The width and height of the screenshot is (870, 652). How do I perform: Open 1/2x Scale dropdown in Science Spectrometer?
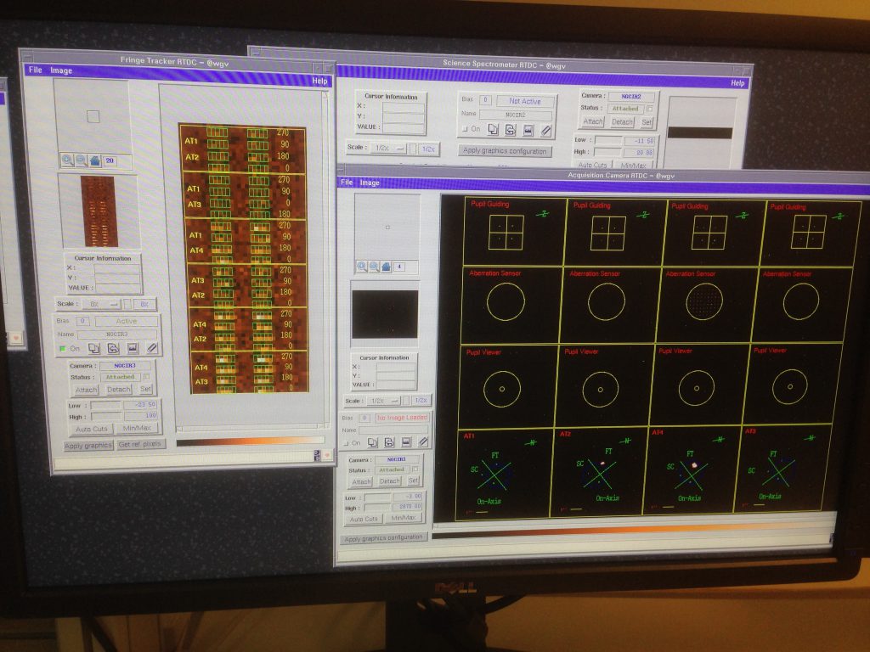click(x=389, y=148)
